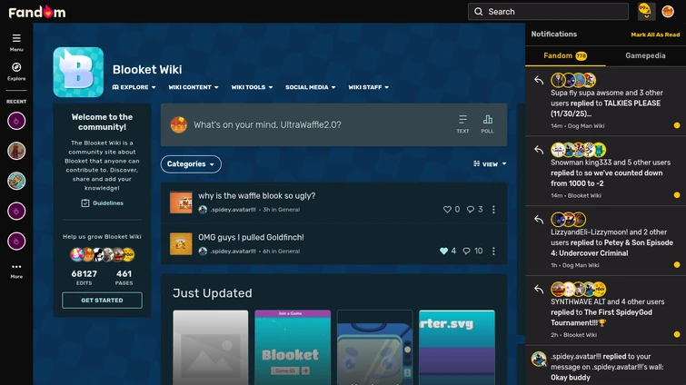Expand the WIKI CONTENT dropdown
686x385 pixels.
coord(194,87)
